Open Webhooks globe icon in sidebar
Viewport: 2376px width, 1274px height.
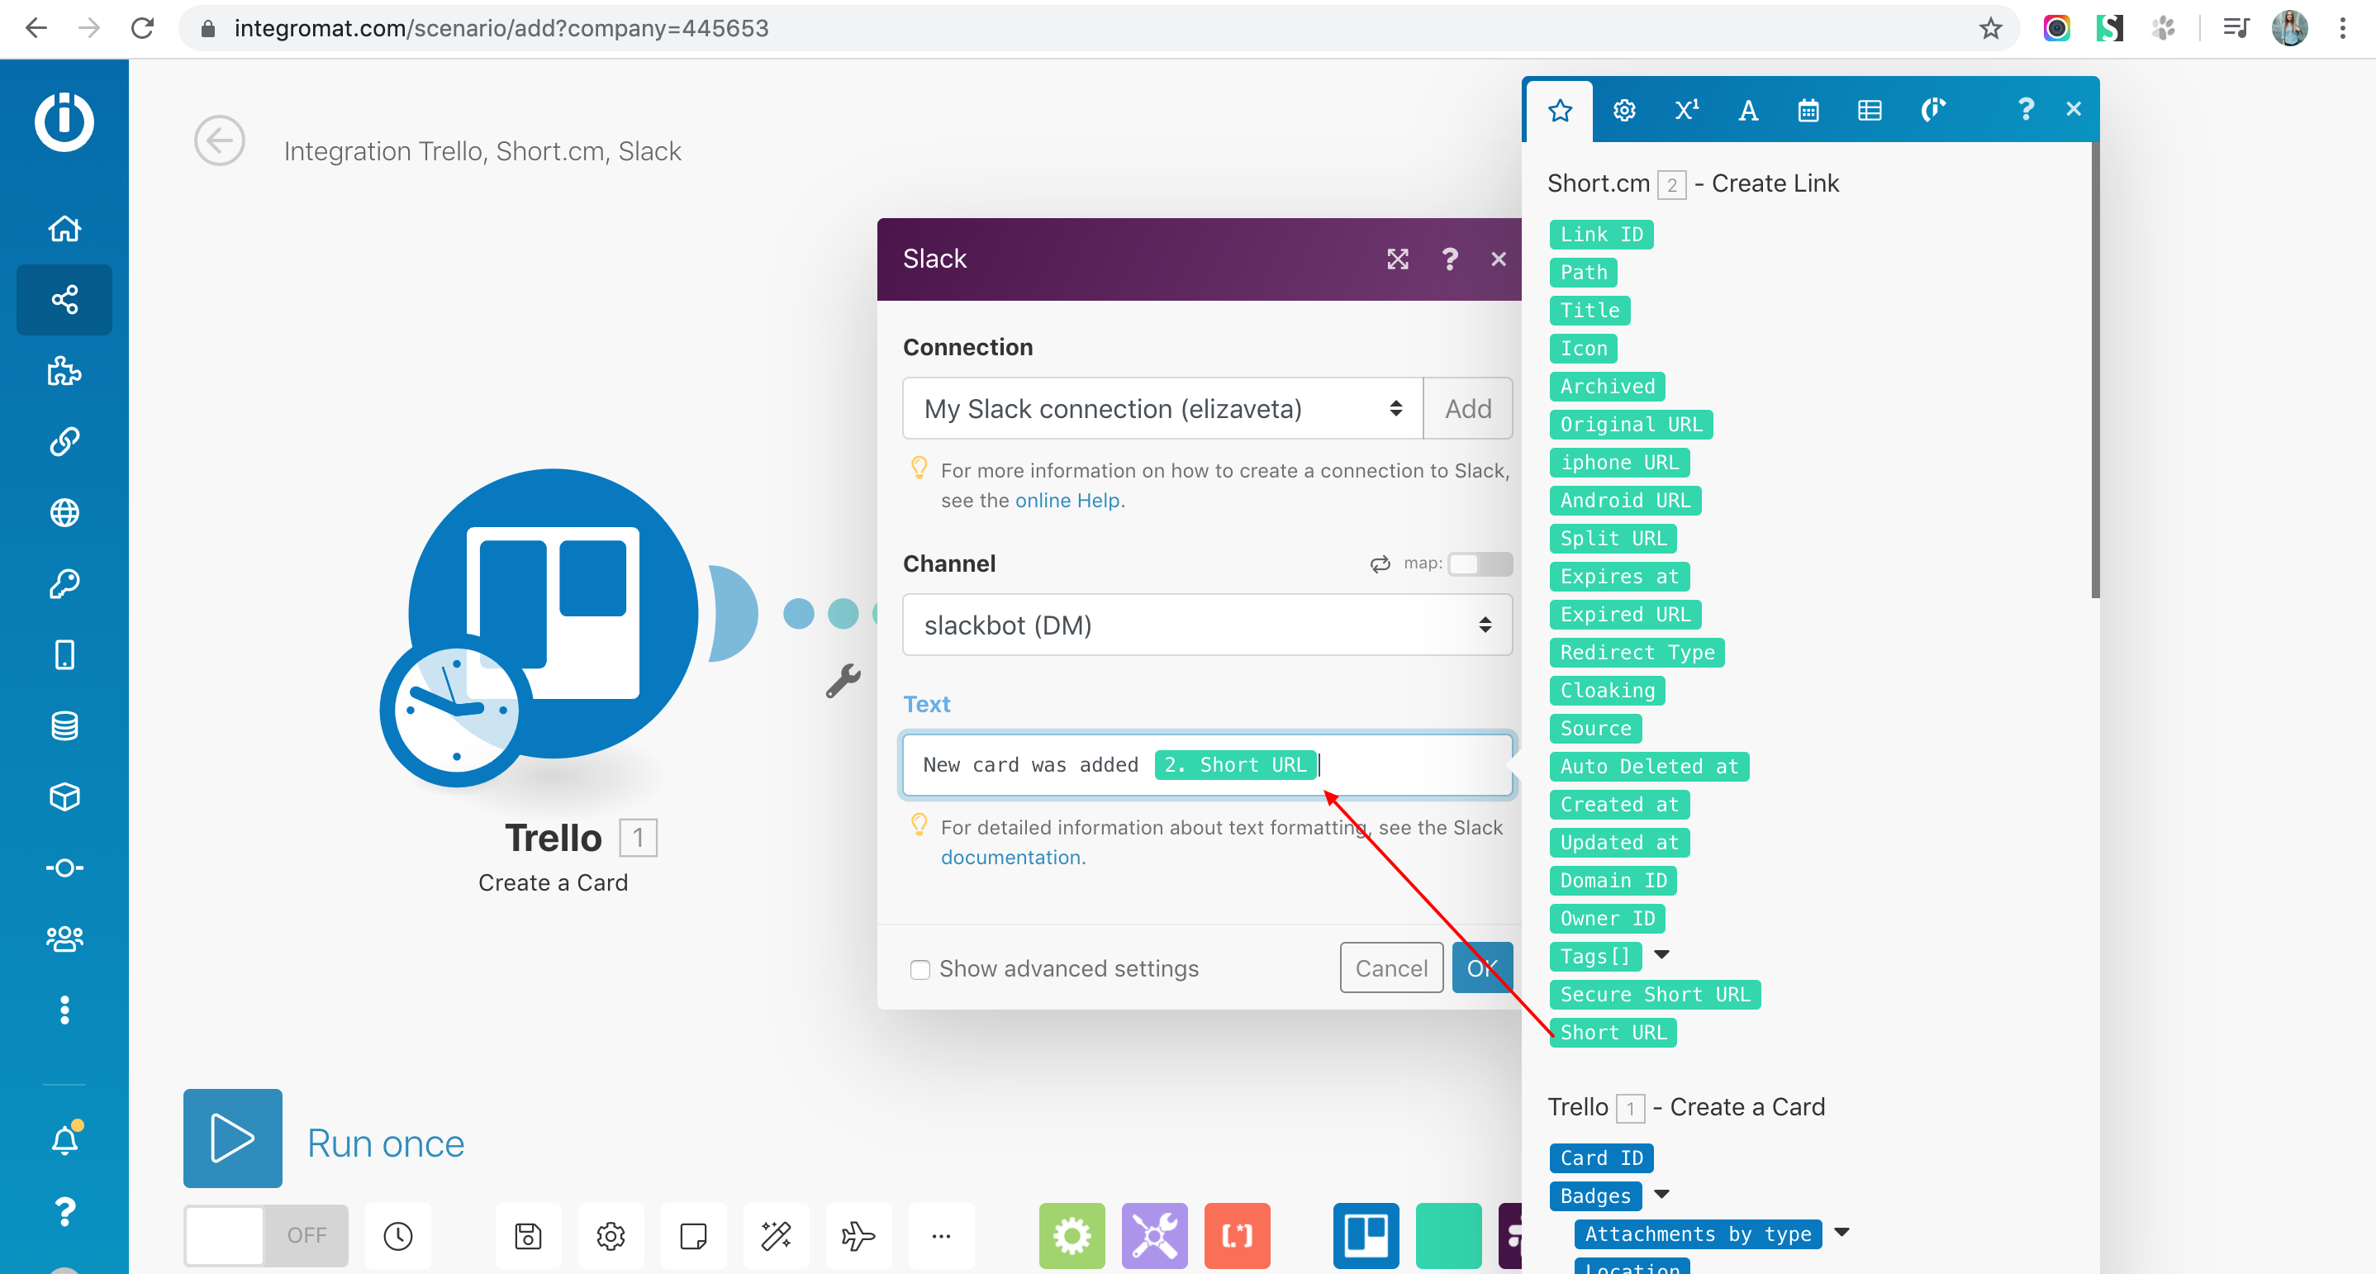pyautogui.click(x=64, y=513)
